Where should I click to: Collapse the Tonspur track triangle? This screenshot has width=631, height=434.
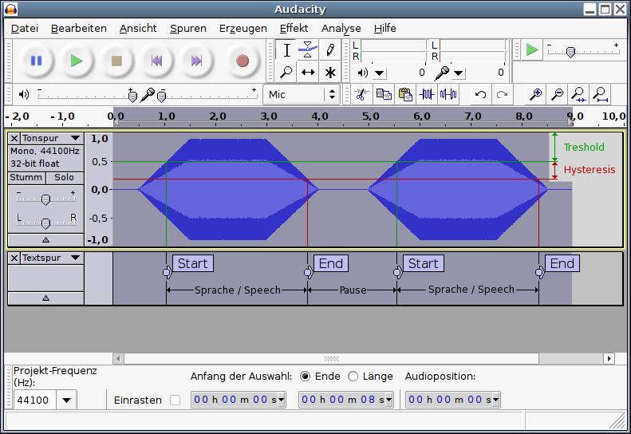click(x=46, y=240)
